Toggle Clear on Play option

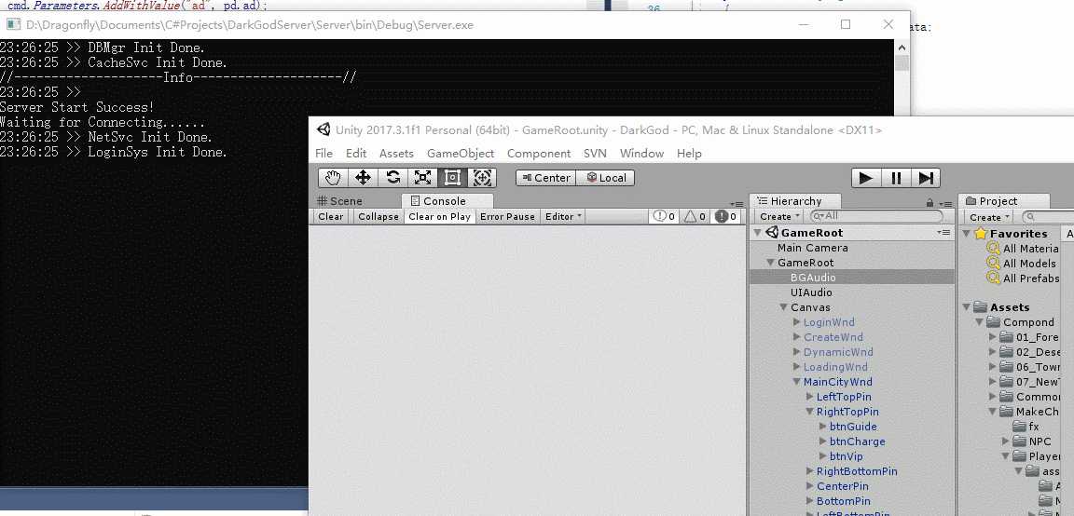[x=439, y=216]
